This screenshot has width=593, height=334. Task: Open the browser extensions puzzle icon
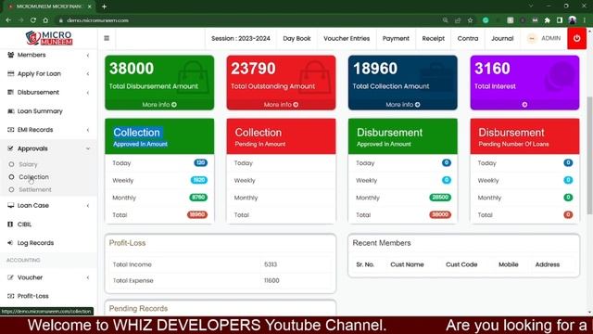(x=548, y=20)
